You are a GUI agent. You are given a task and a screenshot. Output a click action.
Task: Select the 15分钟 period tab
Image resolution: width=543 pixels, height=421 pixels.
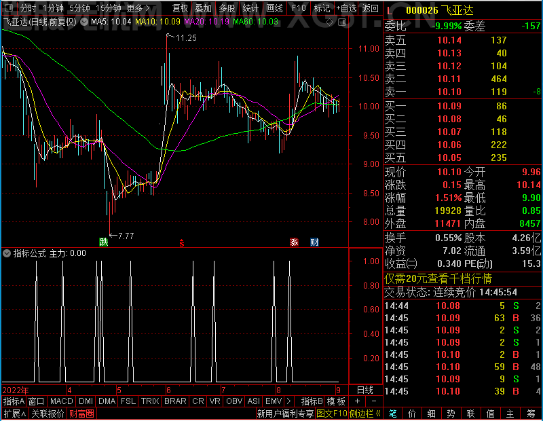point(108,8)
